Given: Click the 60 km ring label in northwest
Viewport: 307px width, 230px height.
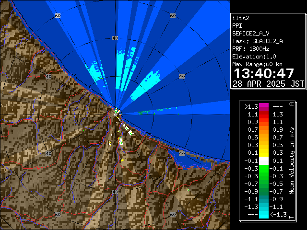Looking at the screenshot, I should [58, 16].
